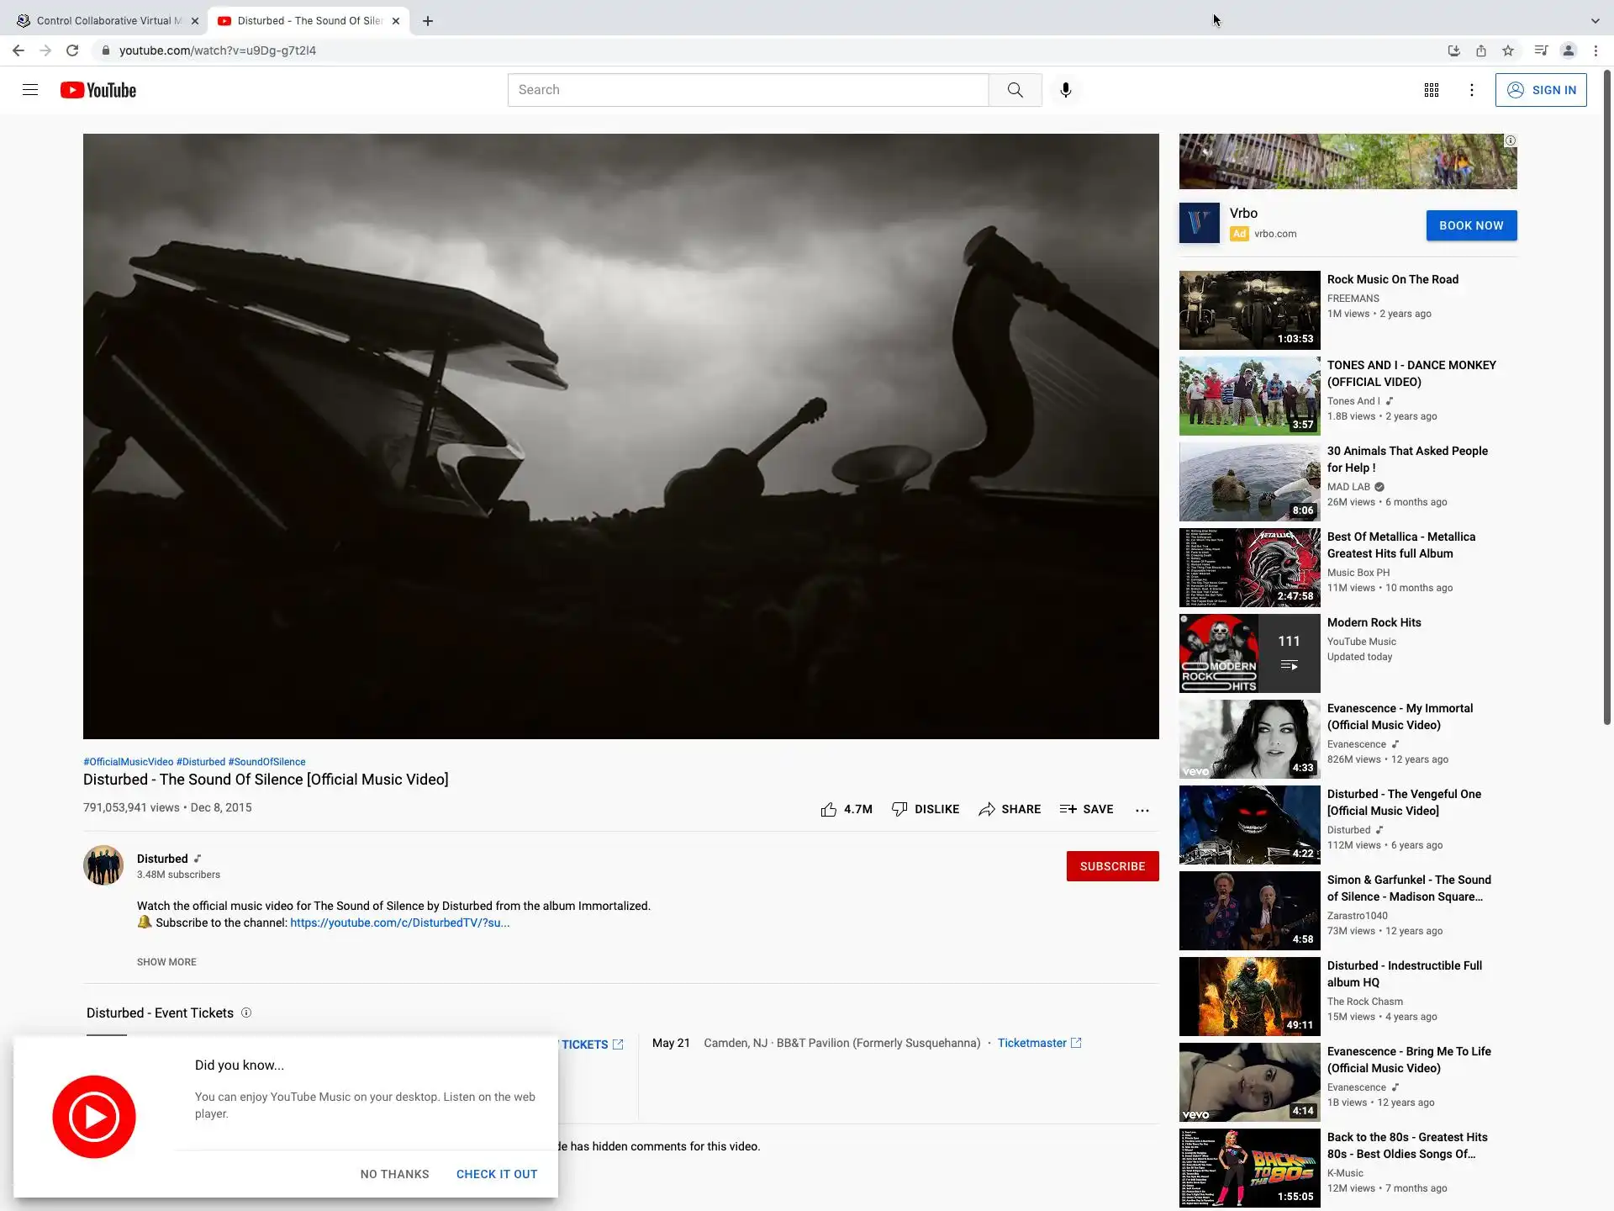Click the search magnifier button
1614x1211 pixels.
tap(1015, 90)
